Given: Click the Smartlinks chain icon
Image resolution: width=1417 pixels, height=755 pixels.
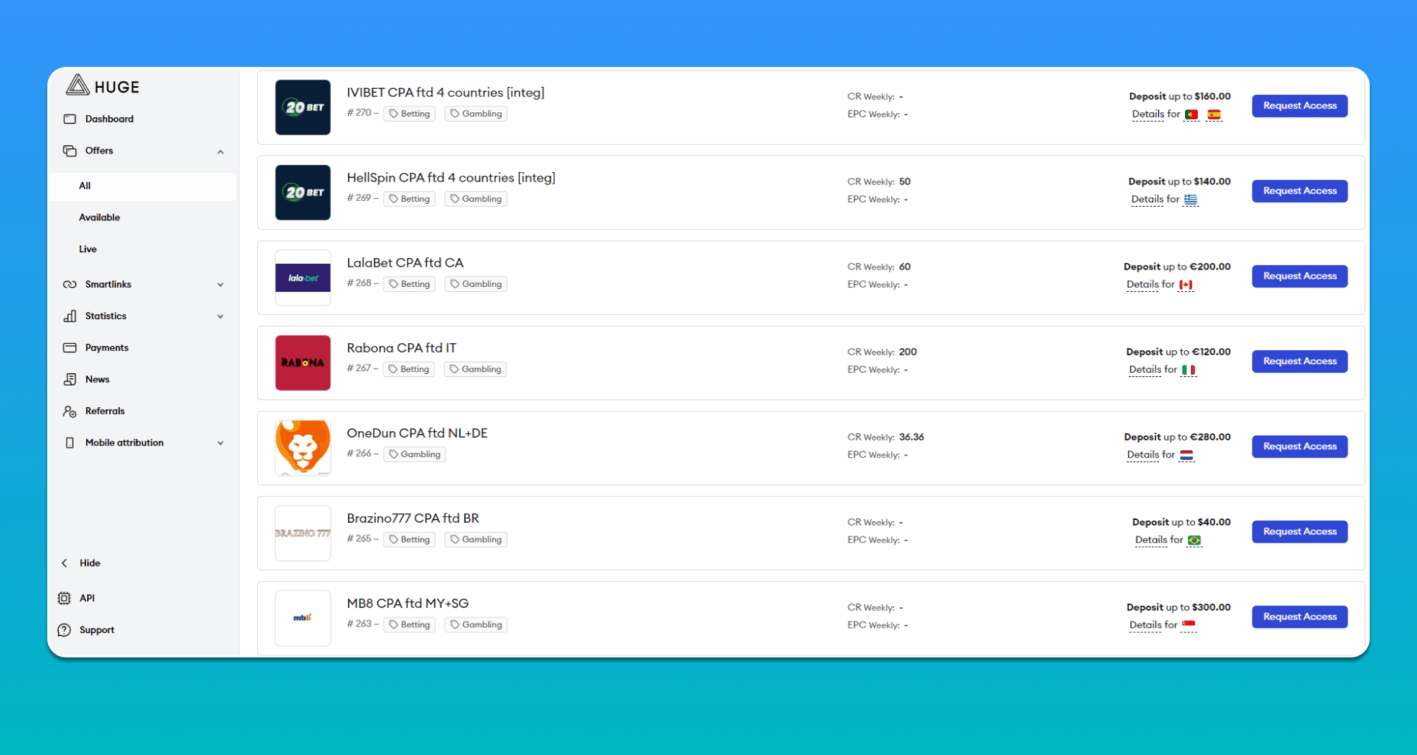Looking at the screenshot, I should pos(69,285).
